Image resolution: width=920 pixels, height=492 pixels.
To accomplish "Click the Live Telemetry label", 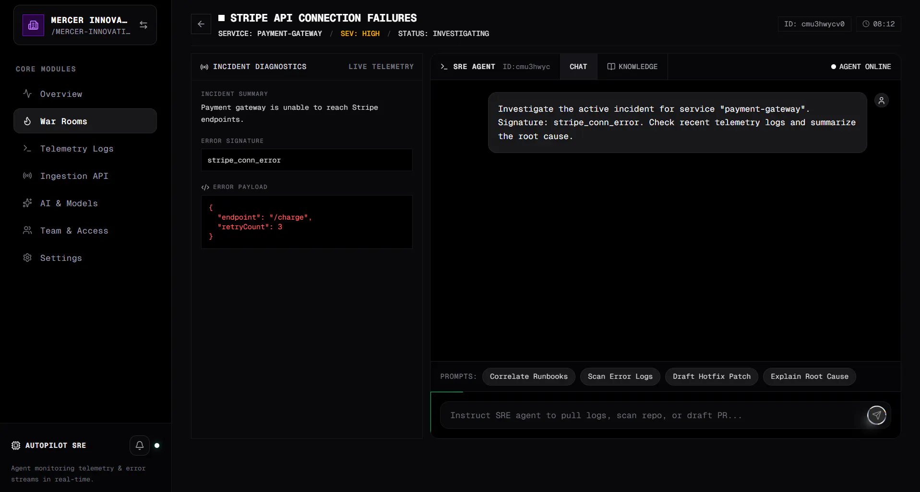I will coord(381,67).
